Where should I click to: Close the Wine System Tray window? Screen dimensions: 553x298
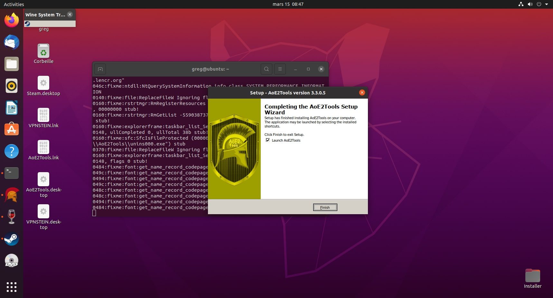tap(70, 14)
